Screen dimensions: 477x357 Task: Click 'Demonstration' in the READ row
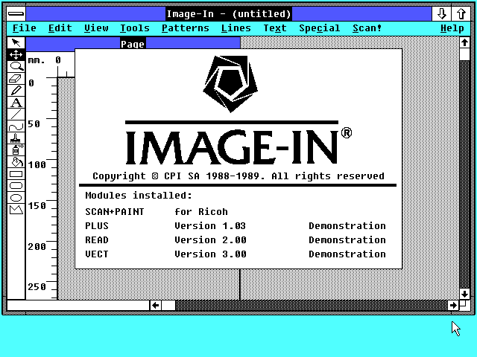pos(347,239)
